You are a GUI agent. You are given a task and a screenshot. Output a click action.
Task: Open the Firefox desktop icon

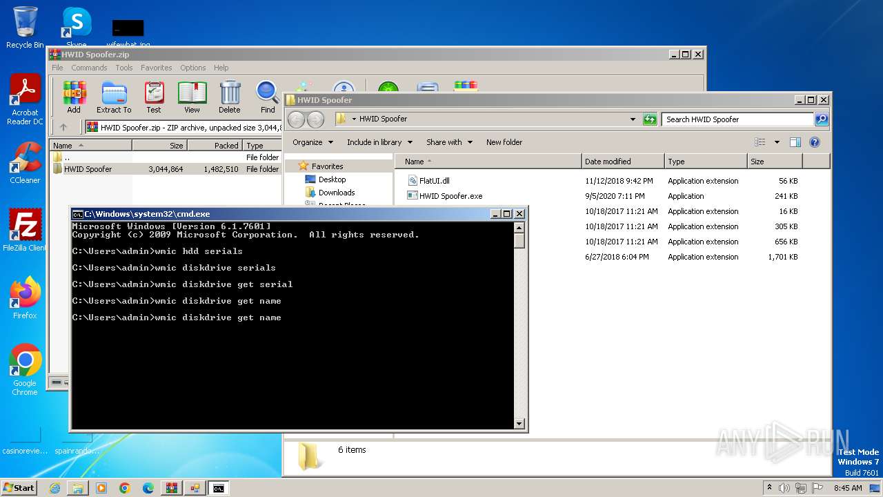point(25,298)
